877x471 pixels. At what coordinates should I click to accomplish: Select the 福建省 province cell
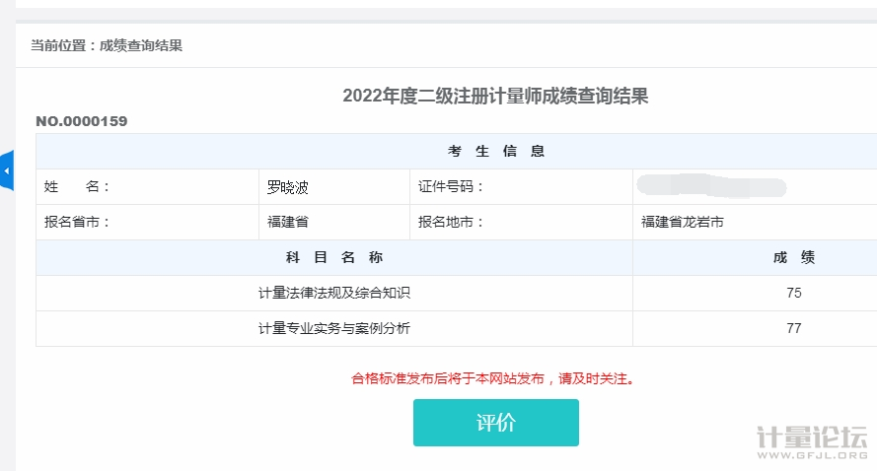click(288, 222)
